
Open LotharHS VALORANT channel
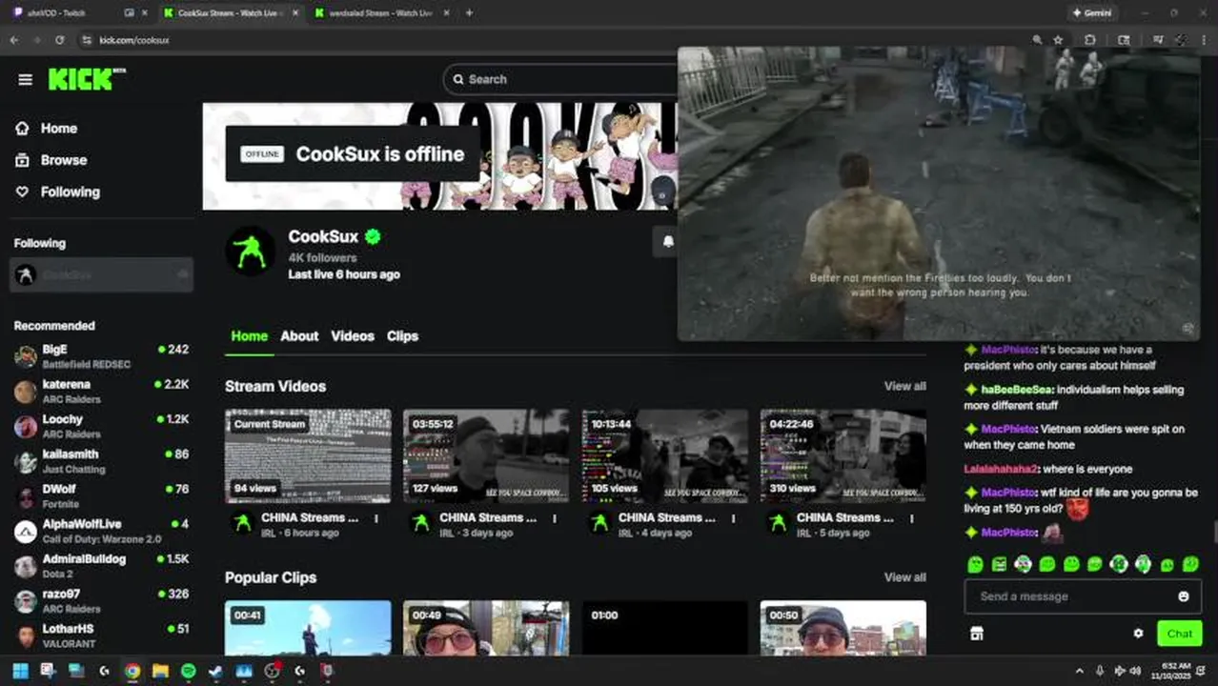(101, 635)
